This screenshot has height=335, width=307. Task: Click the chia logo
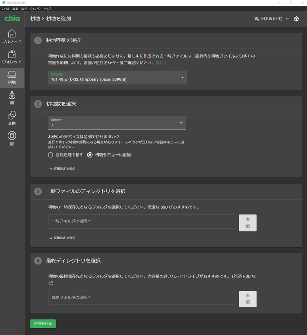coord(12,19)
